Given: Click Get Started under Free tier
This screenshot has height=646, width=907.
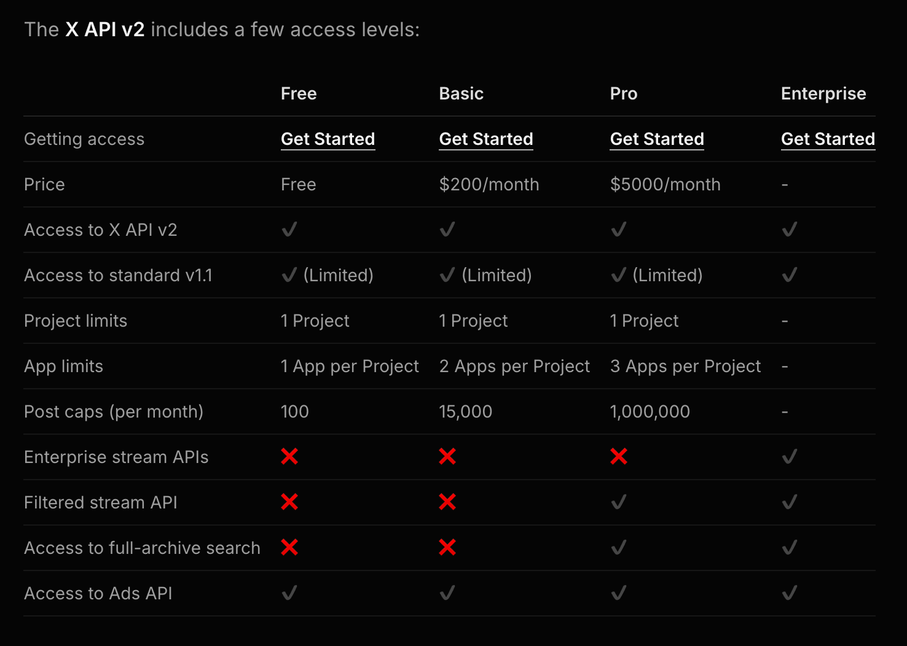Looking at the screenshot, I should [328, 139].
